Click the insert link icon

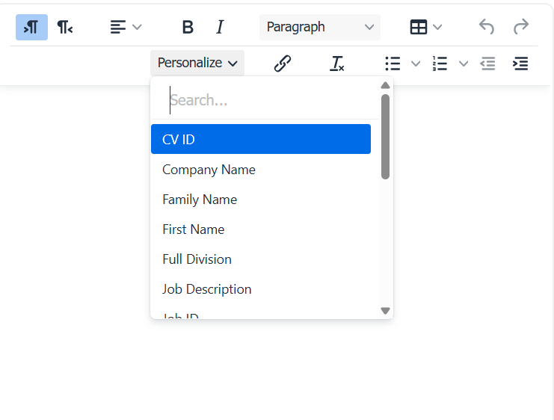[x=282, y=64]
